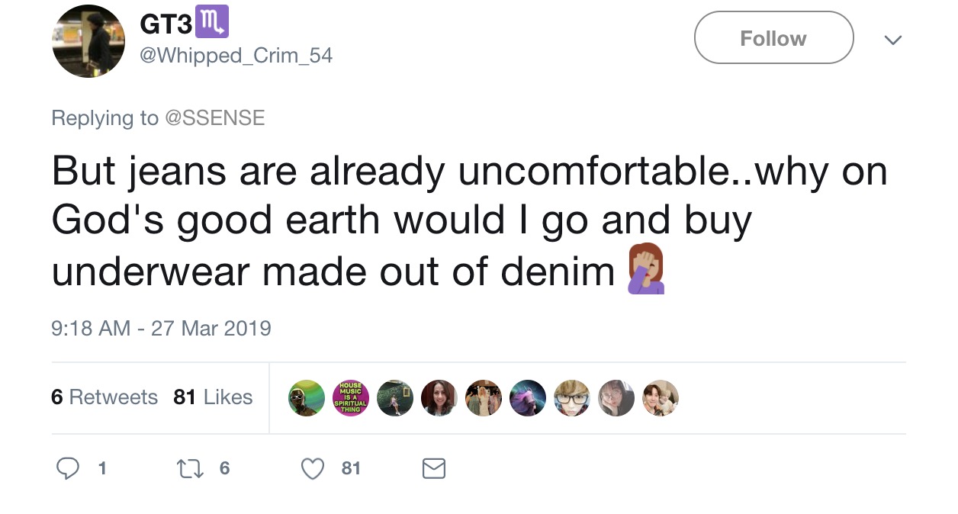Retweet using the arrows icon
Screen dimensions: 958x514
coord(188,468)
